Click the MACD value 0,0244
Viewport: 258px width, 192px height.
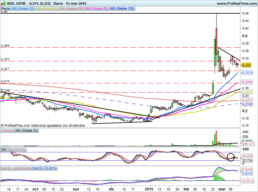click(247, 169)
